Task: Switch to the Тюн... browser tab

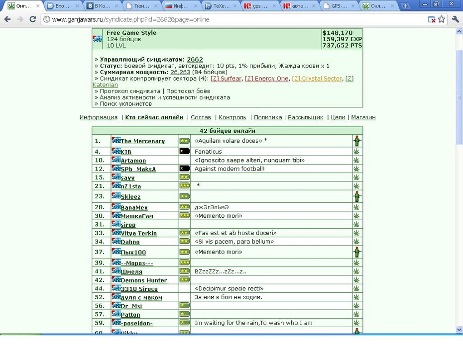Action: (x=141, y=5)
